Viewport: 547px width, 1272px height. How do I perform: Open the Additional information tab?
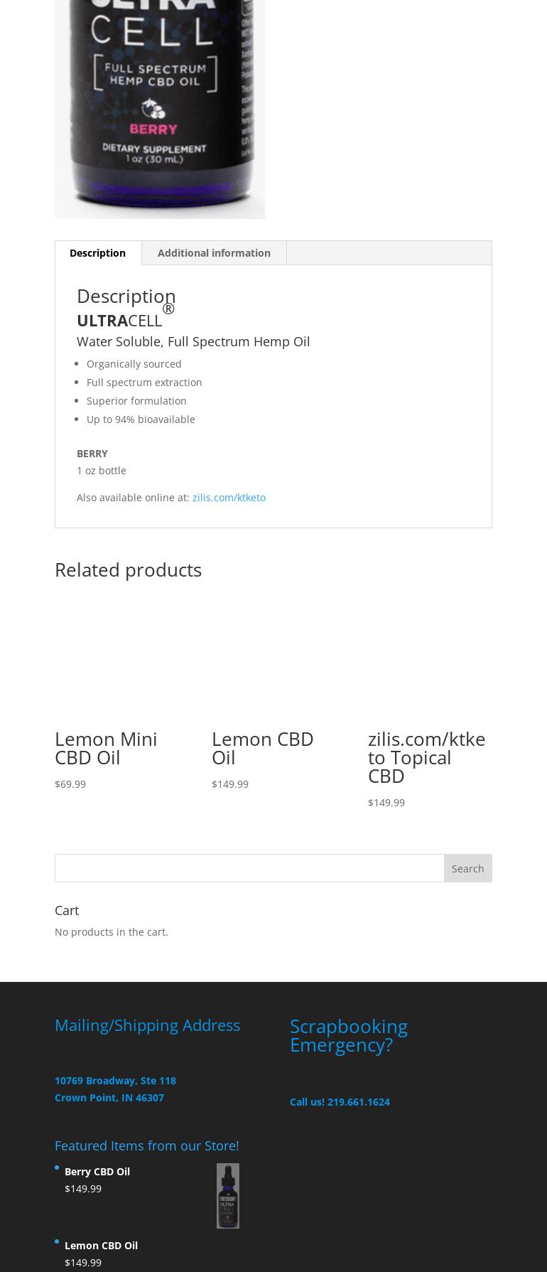214,253
